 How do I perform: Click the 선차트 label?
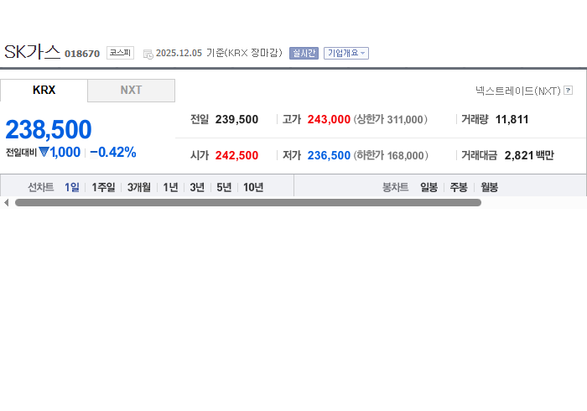[x=41, y=187]
